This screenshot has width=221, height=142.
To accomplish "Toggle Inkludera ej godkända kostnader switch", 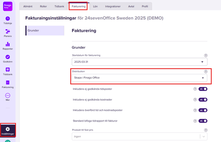I will [203, 100].
